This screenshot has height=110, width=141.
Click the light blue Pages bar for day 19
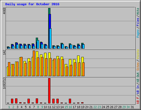pos(83,46)
